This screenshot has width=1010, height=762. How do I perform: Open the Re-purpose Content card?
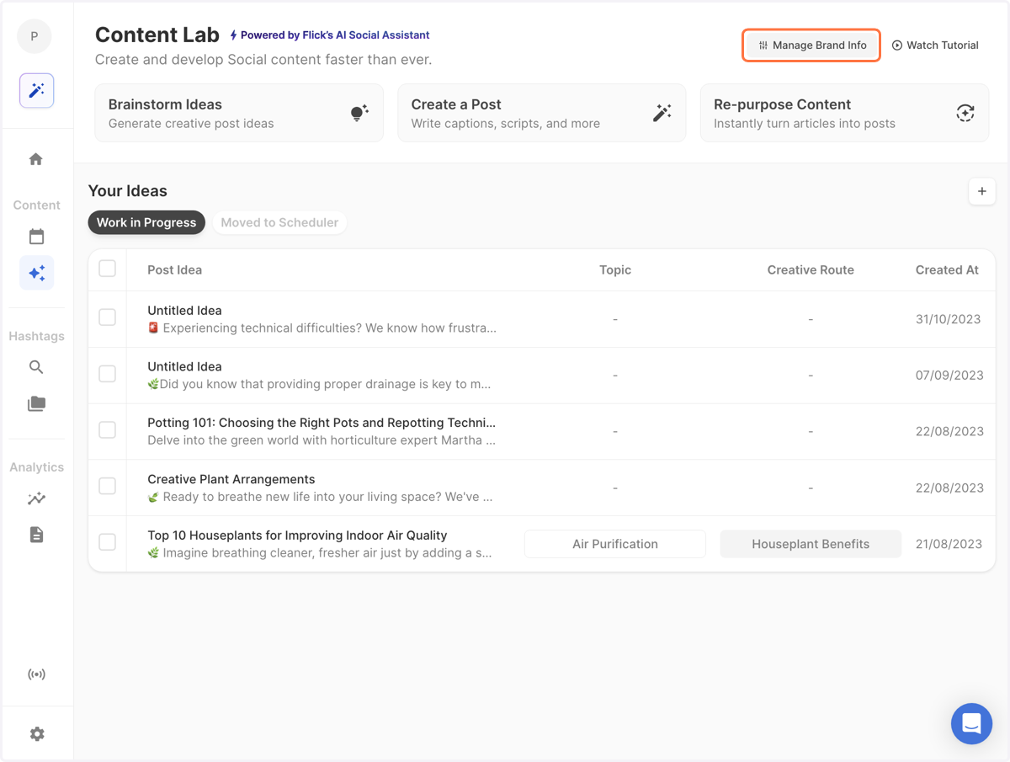[x=844, y=113]
